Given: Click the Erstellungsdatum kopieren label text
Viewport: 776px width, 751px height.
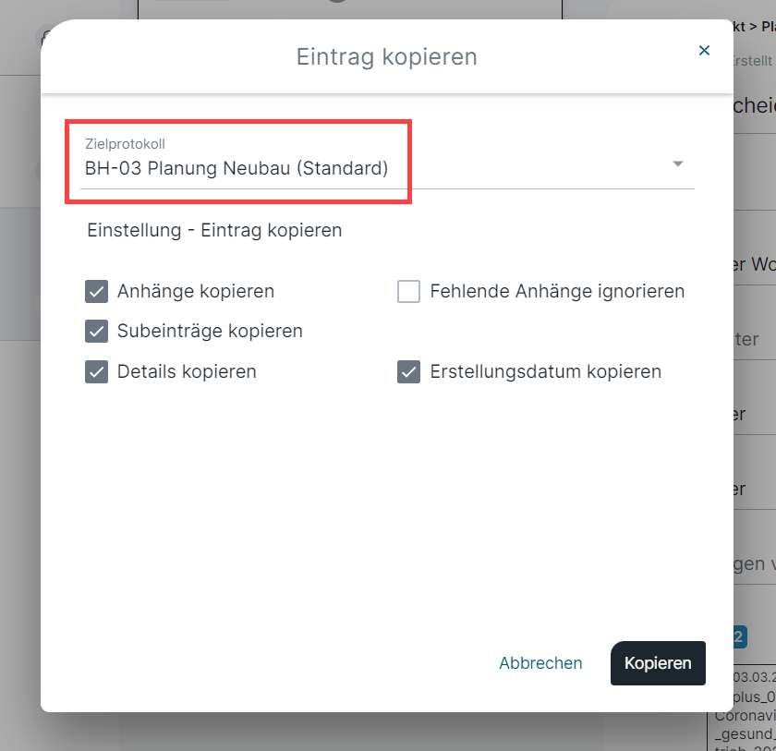Looking at the screenshot, I should point(545,371).
